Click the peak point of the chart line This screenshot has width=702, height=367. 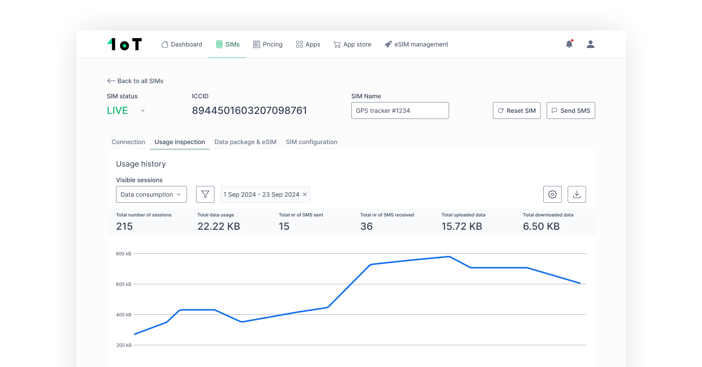(x=449, y=257)
